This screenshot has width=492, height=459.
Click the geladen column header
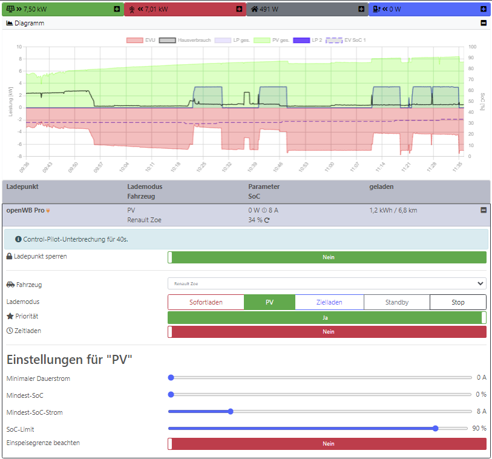381,187
